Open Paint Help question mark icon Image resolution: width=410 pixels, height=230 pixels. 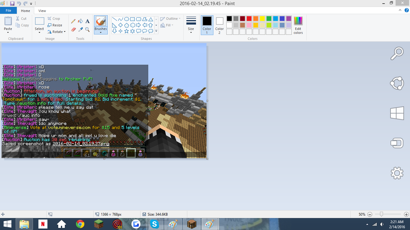(407, 10)
